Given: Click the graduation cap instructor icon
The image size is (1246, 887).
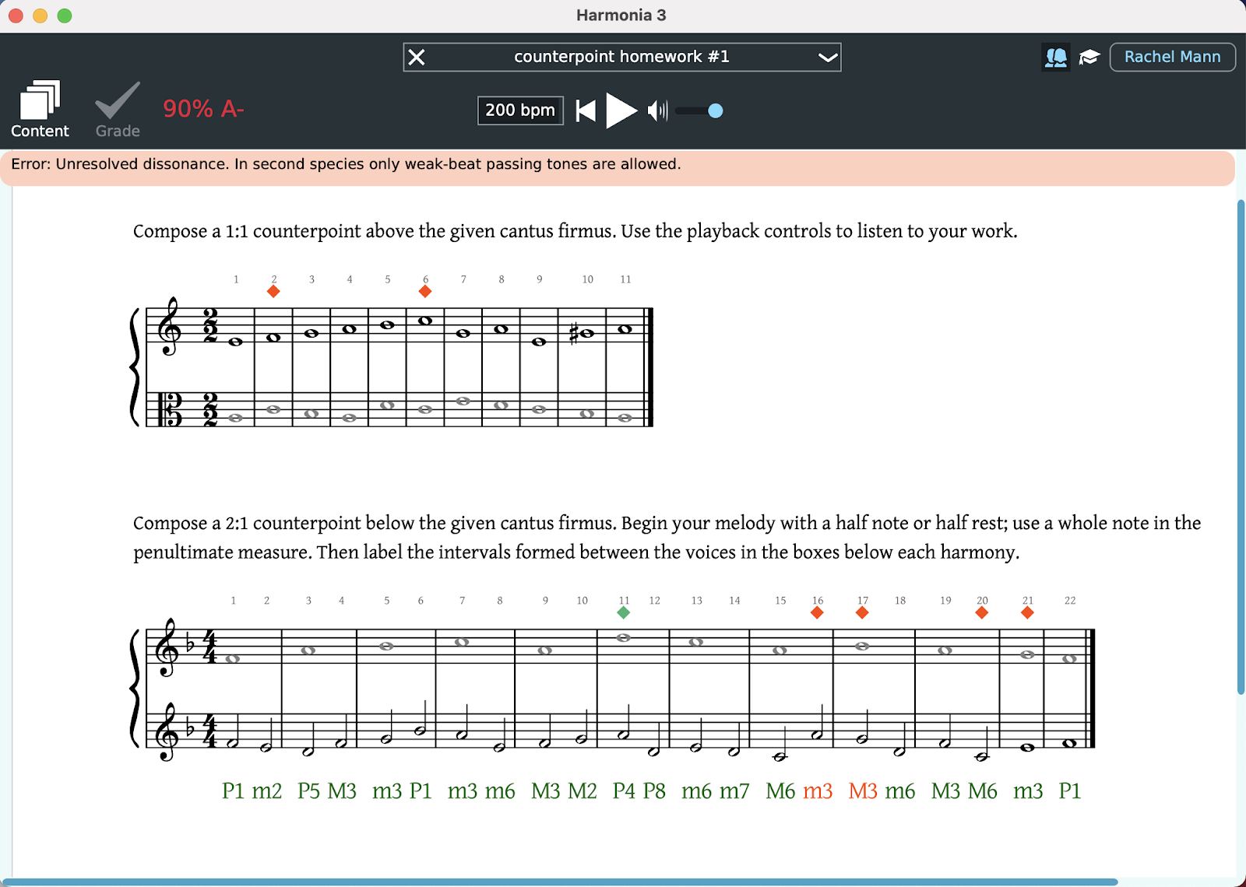Looking at the screenshot, I should pyautogui.click(x=1089, y=57).
